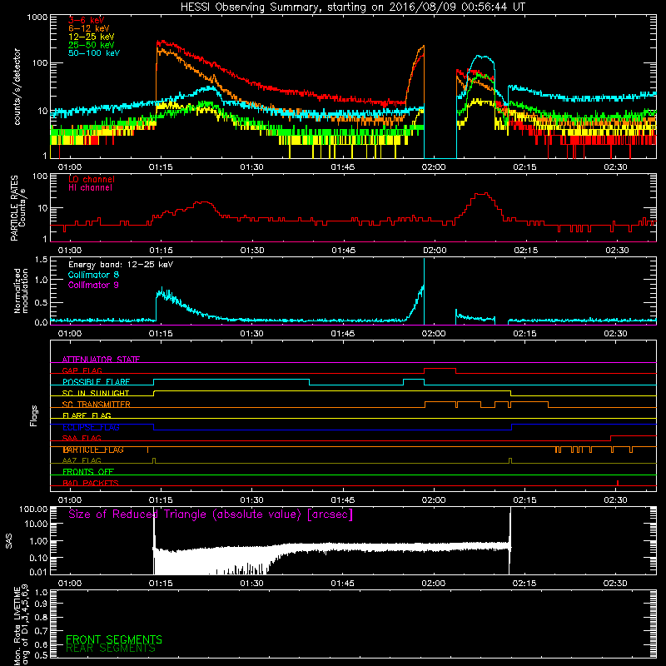The height and width of the screenshot is (666, 666).
Task: Select the SAS axis title
Action: tap(9, 541)
